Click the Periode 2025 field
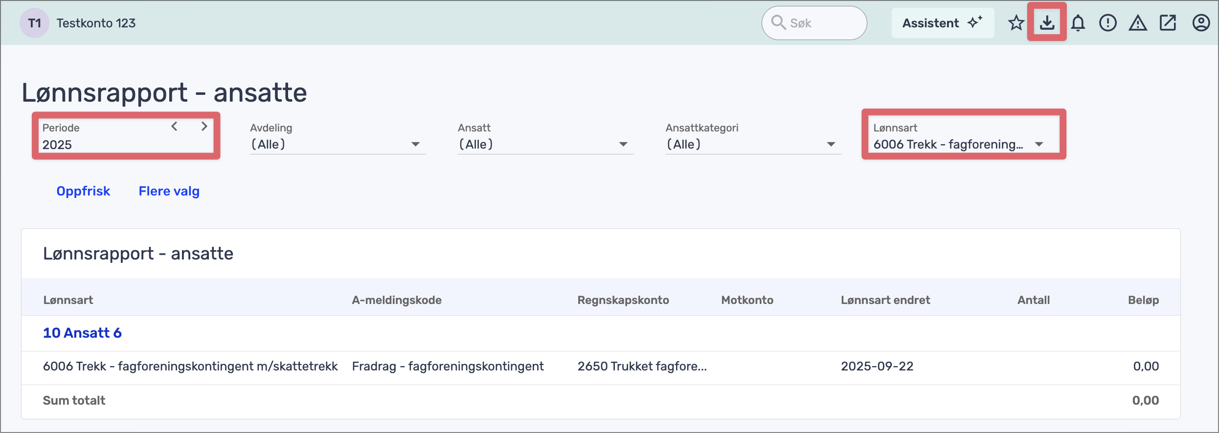Screen dimensions: 1219x433 (98, 145)
